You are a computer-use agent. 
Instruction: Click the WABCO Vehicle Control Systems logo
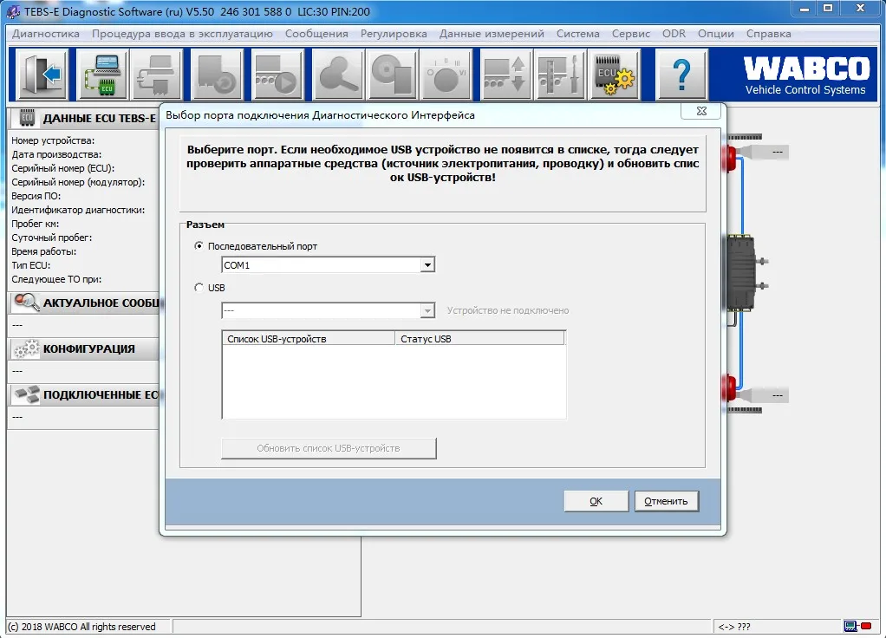(806, 75)
